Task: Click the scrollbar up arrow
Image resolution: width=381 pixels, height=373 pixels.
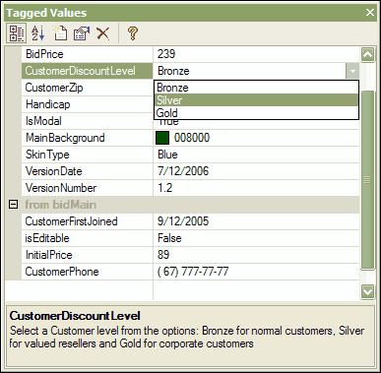Action: pos(367,55)
